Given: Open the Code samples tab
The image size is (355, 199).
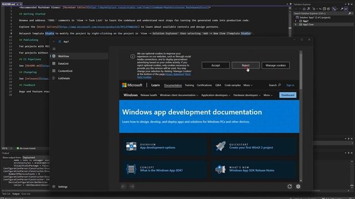Looking at the screenshot, I should pos(232,85).
